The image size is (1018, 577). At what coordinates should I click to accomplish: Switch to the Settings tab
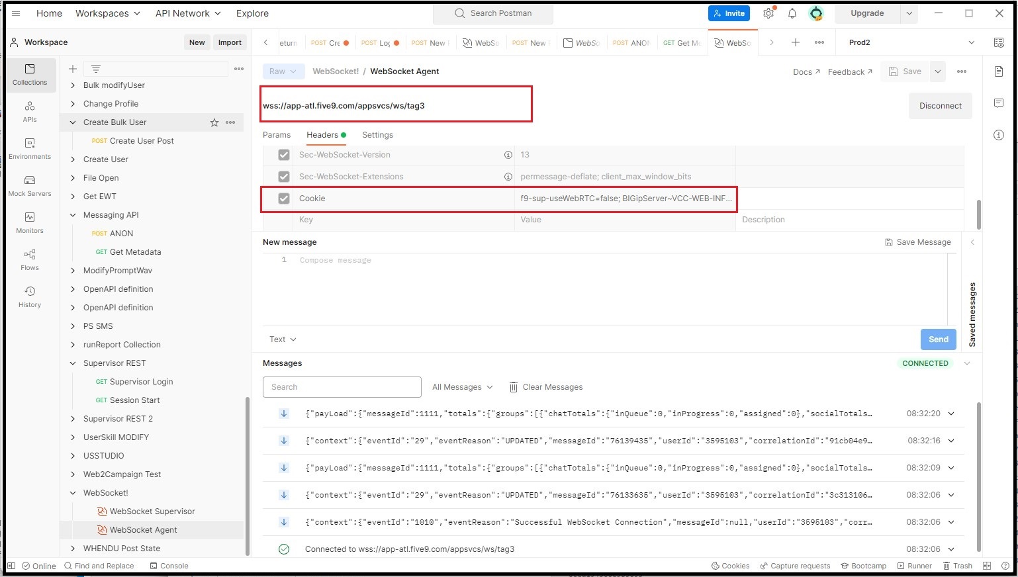[x=377, y=135]
